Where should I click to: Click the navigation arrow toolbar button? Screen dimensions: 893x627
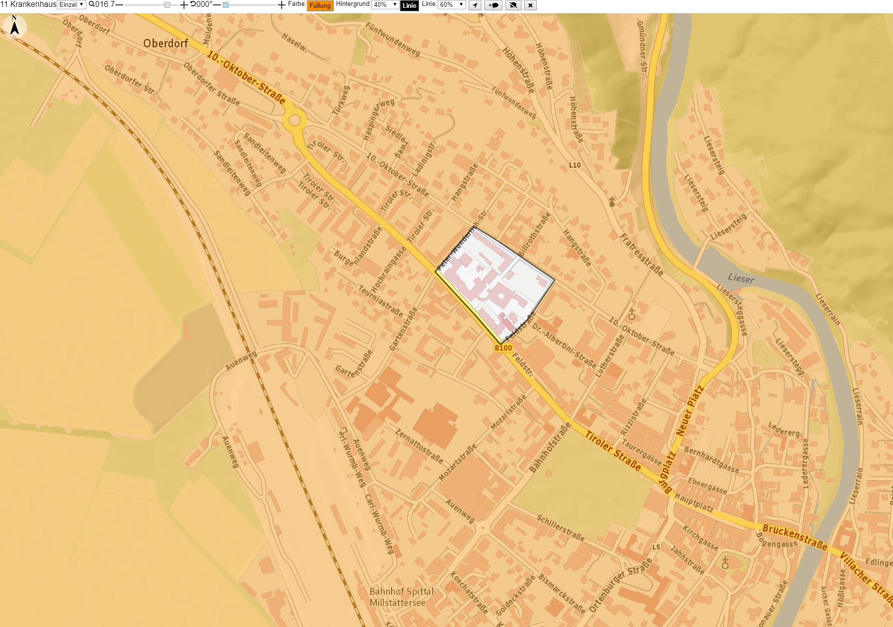pyautogui.click(x=475, y=5)
